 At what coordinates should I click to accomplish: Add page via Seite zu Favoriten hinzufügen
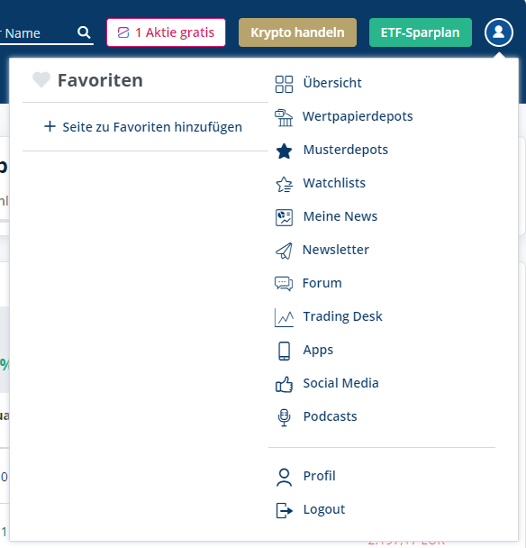coord(143,127)
